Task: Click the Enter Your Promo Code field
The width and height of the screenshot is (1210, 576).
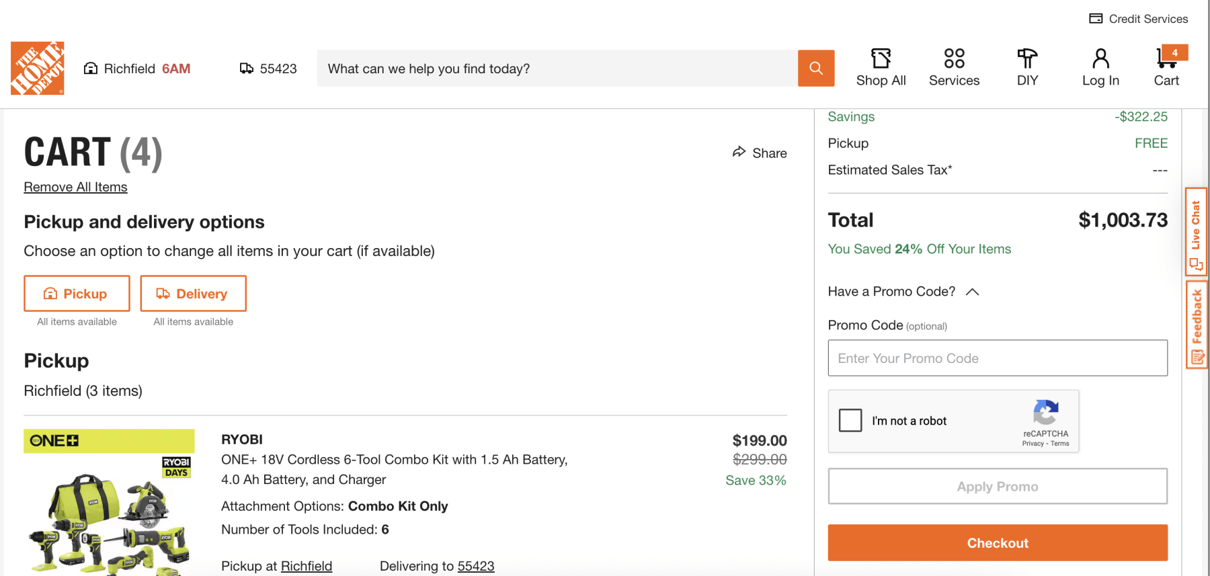Action: pyautogui.click(x=998, y=358)
